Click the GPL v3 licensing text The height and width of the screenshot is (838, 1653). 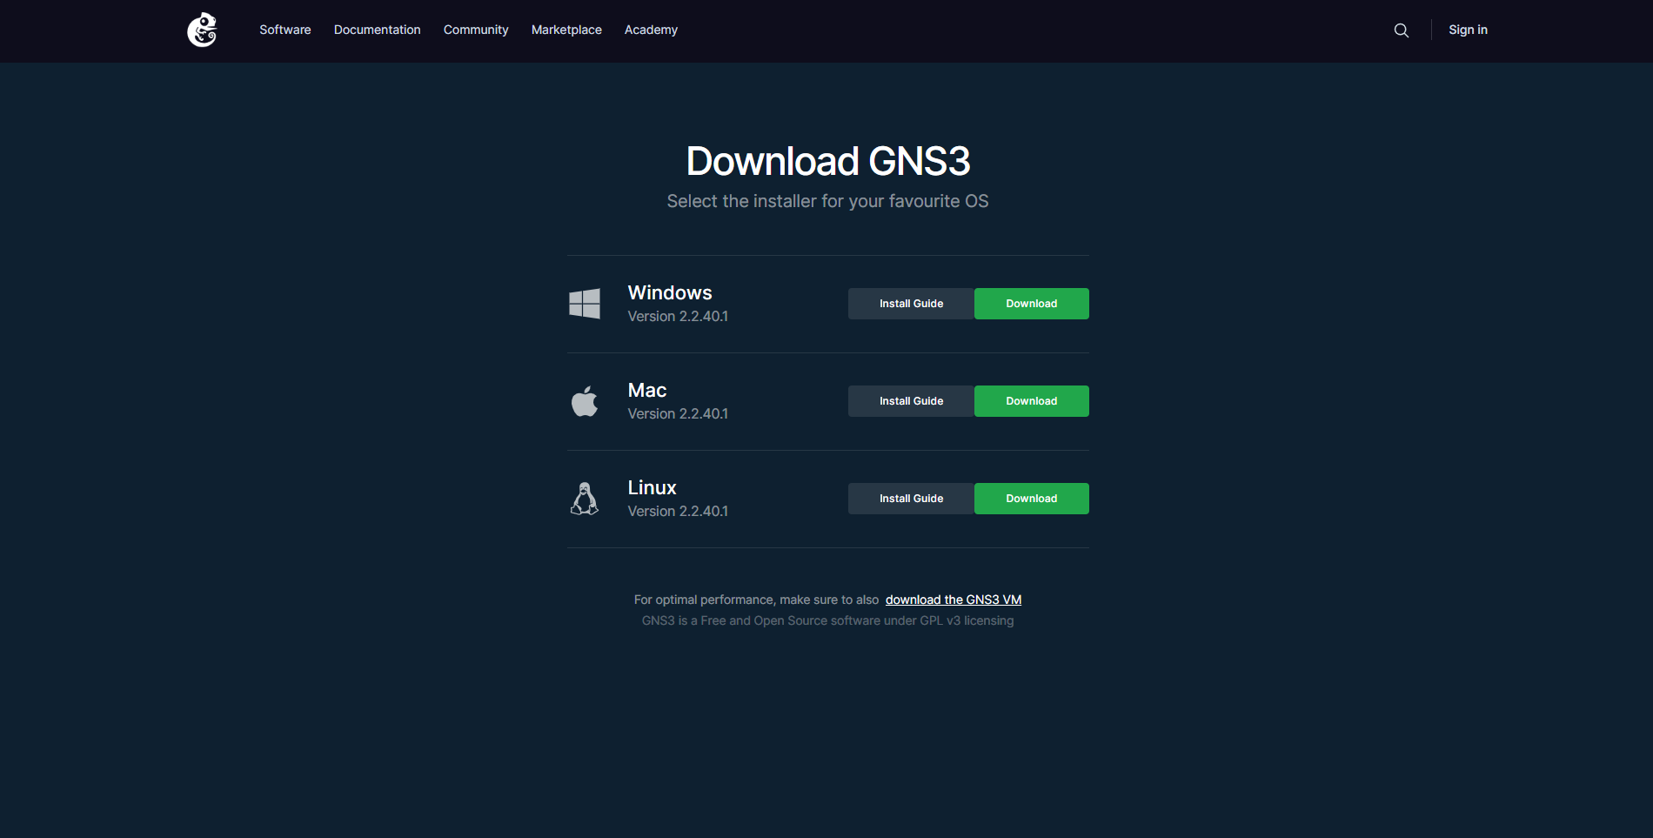(827, 620)
